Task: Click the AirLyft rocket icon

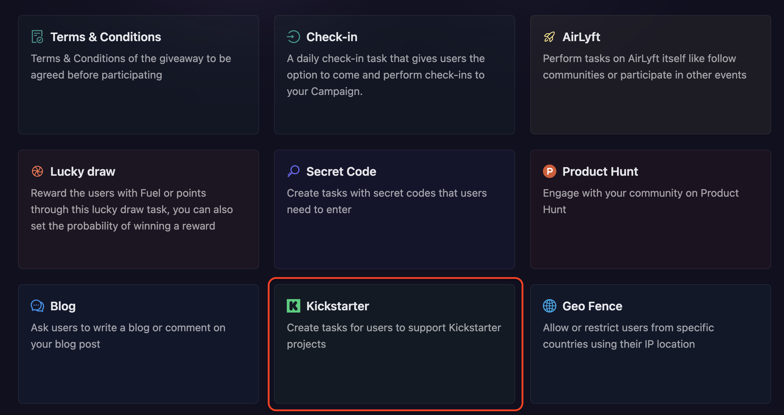Action: tap(549, 37)
